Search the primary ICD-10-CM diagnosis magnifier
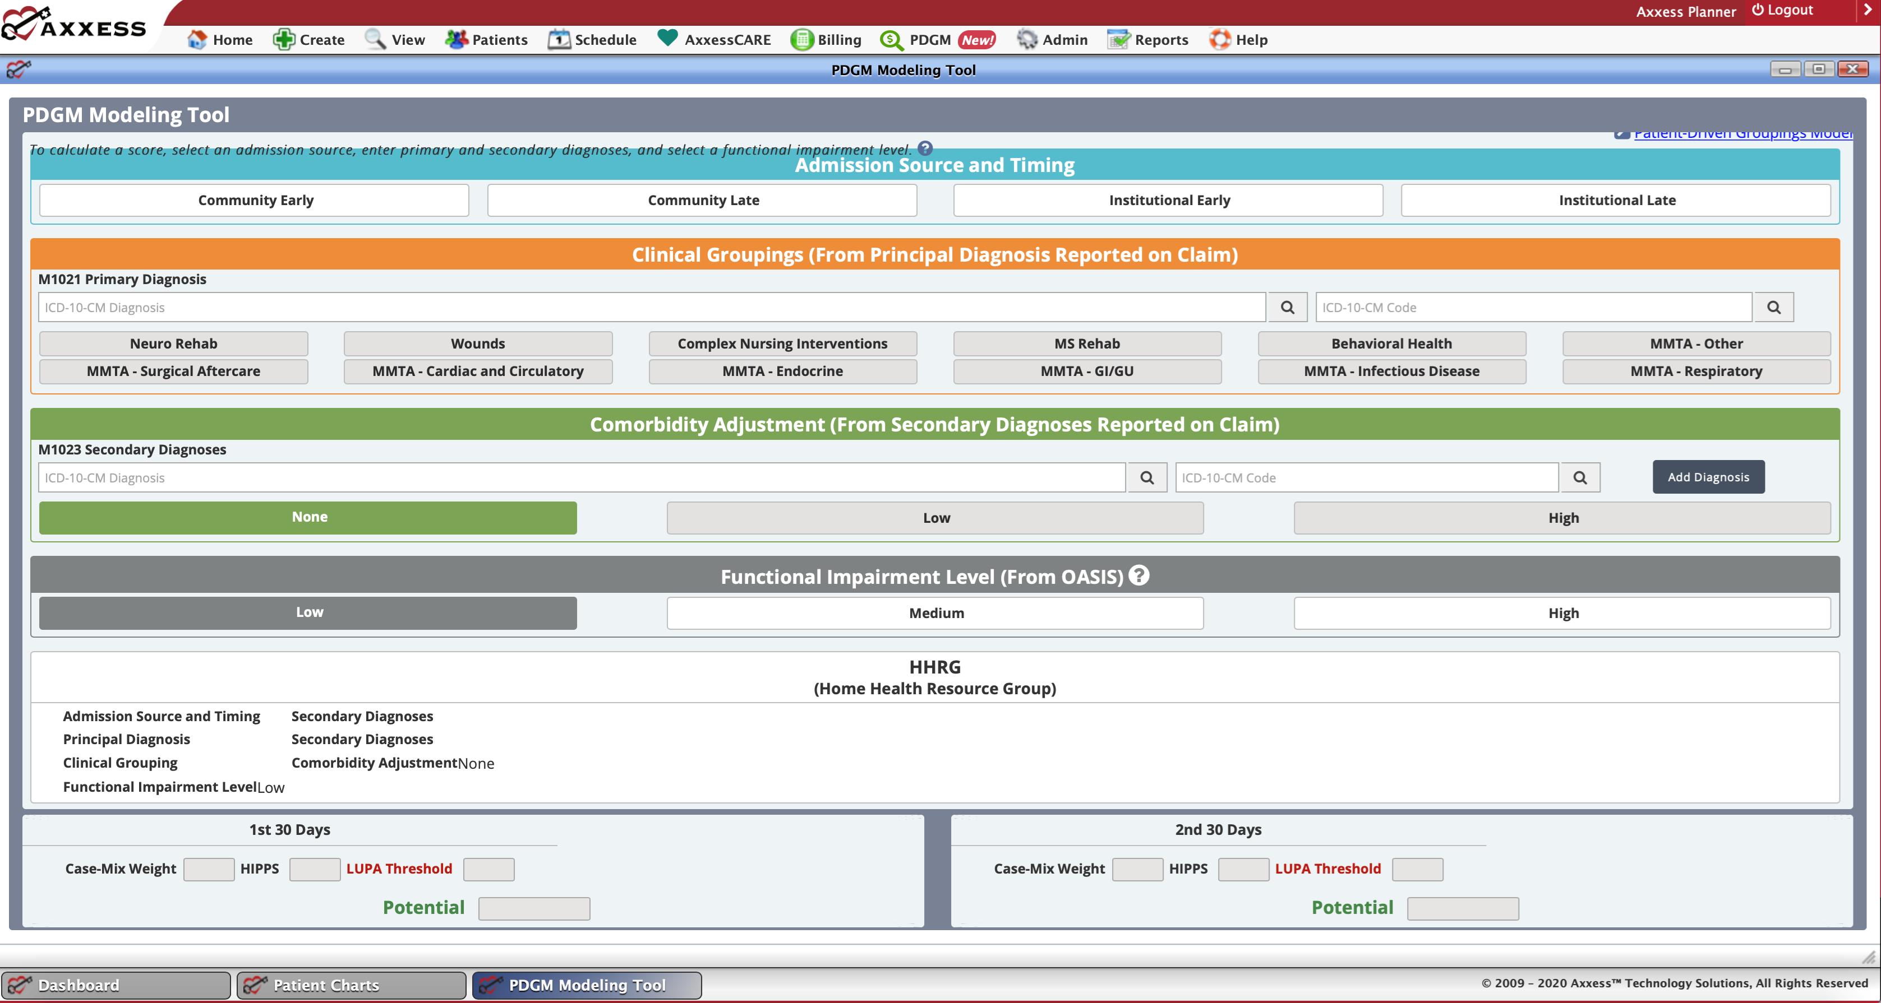Viewport: 1881px width, 1003px height. point(1287,307)
